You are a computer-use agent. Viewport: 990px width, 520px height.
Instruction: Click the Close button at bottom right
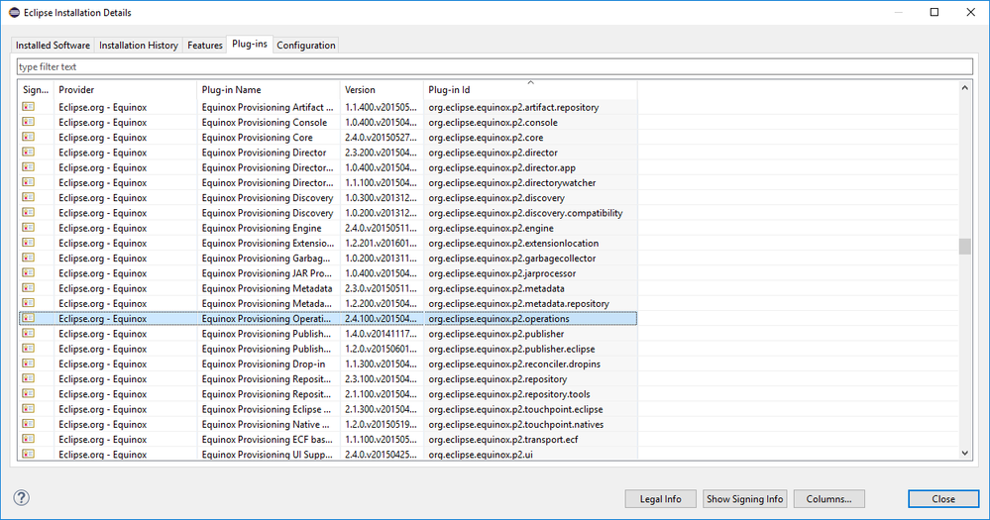tap(943, 498)
